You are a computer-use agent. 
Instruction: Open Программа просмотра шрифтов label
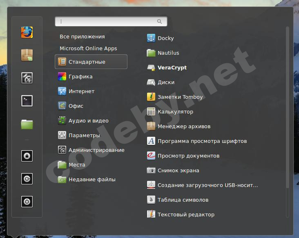point(202,141)
